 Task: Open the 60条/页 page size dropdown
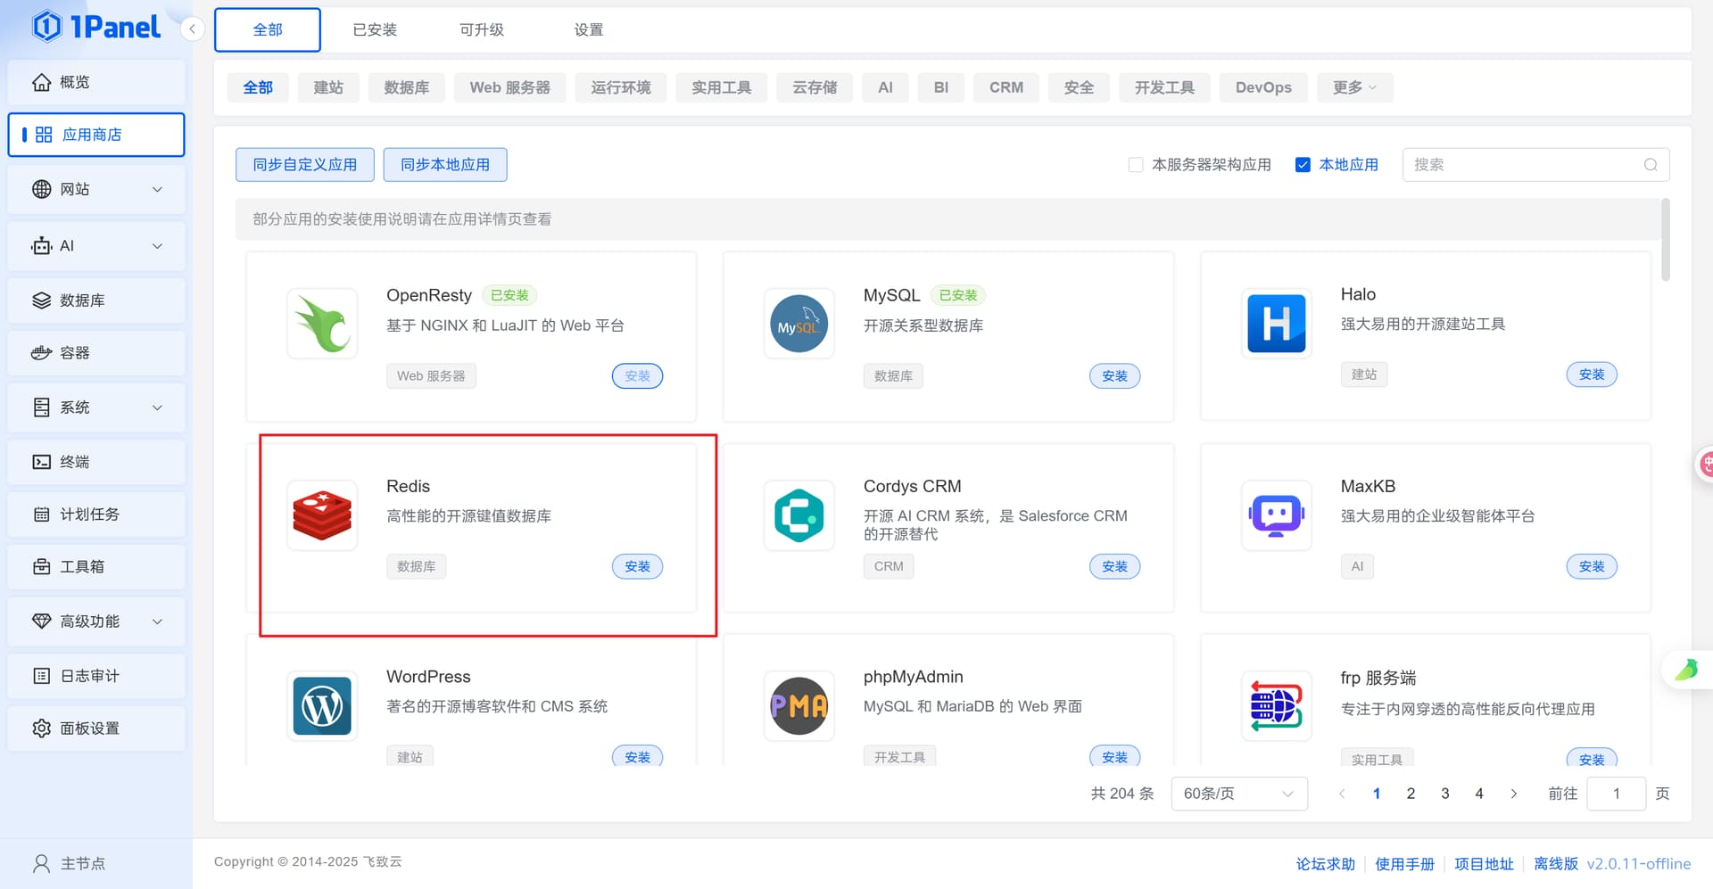click(1238, 794)
